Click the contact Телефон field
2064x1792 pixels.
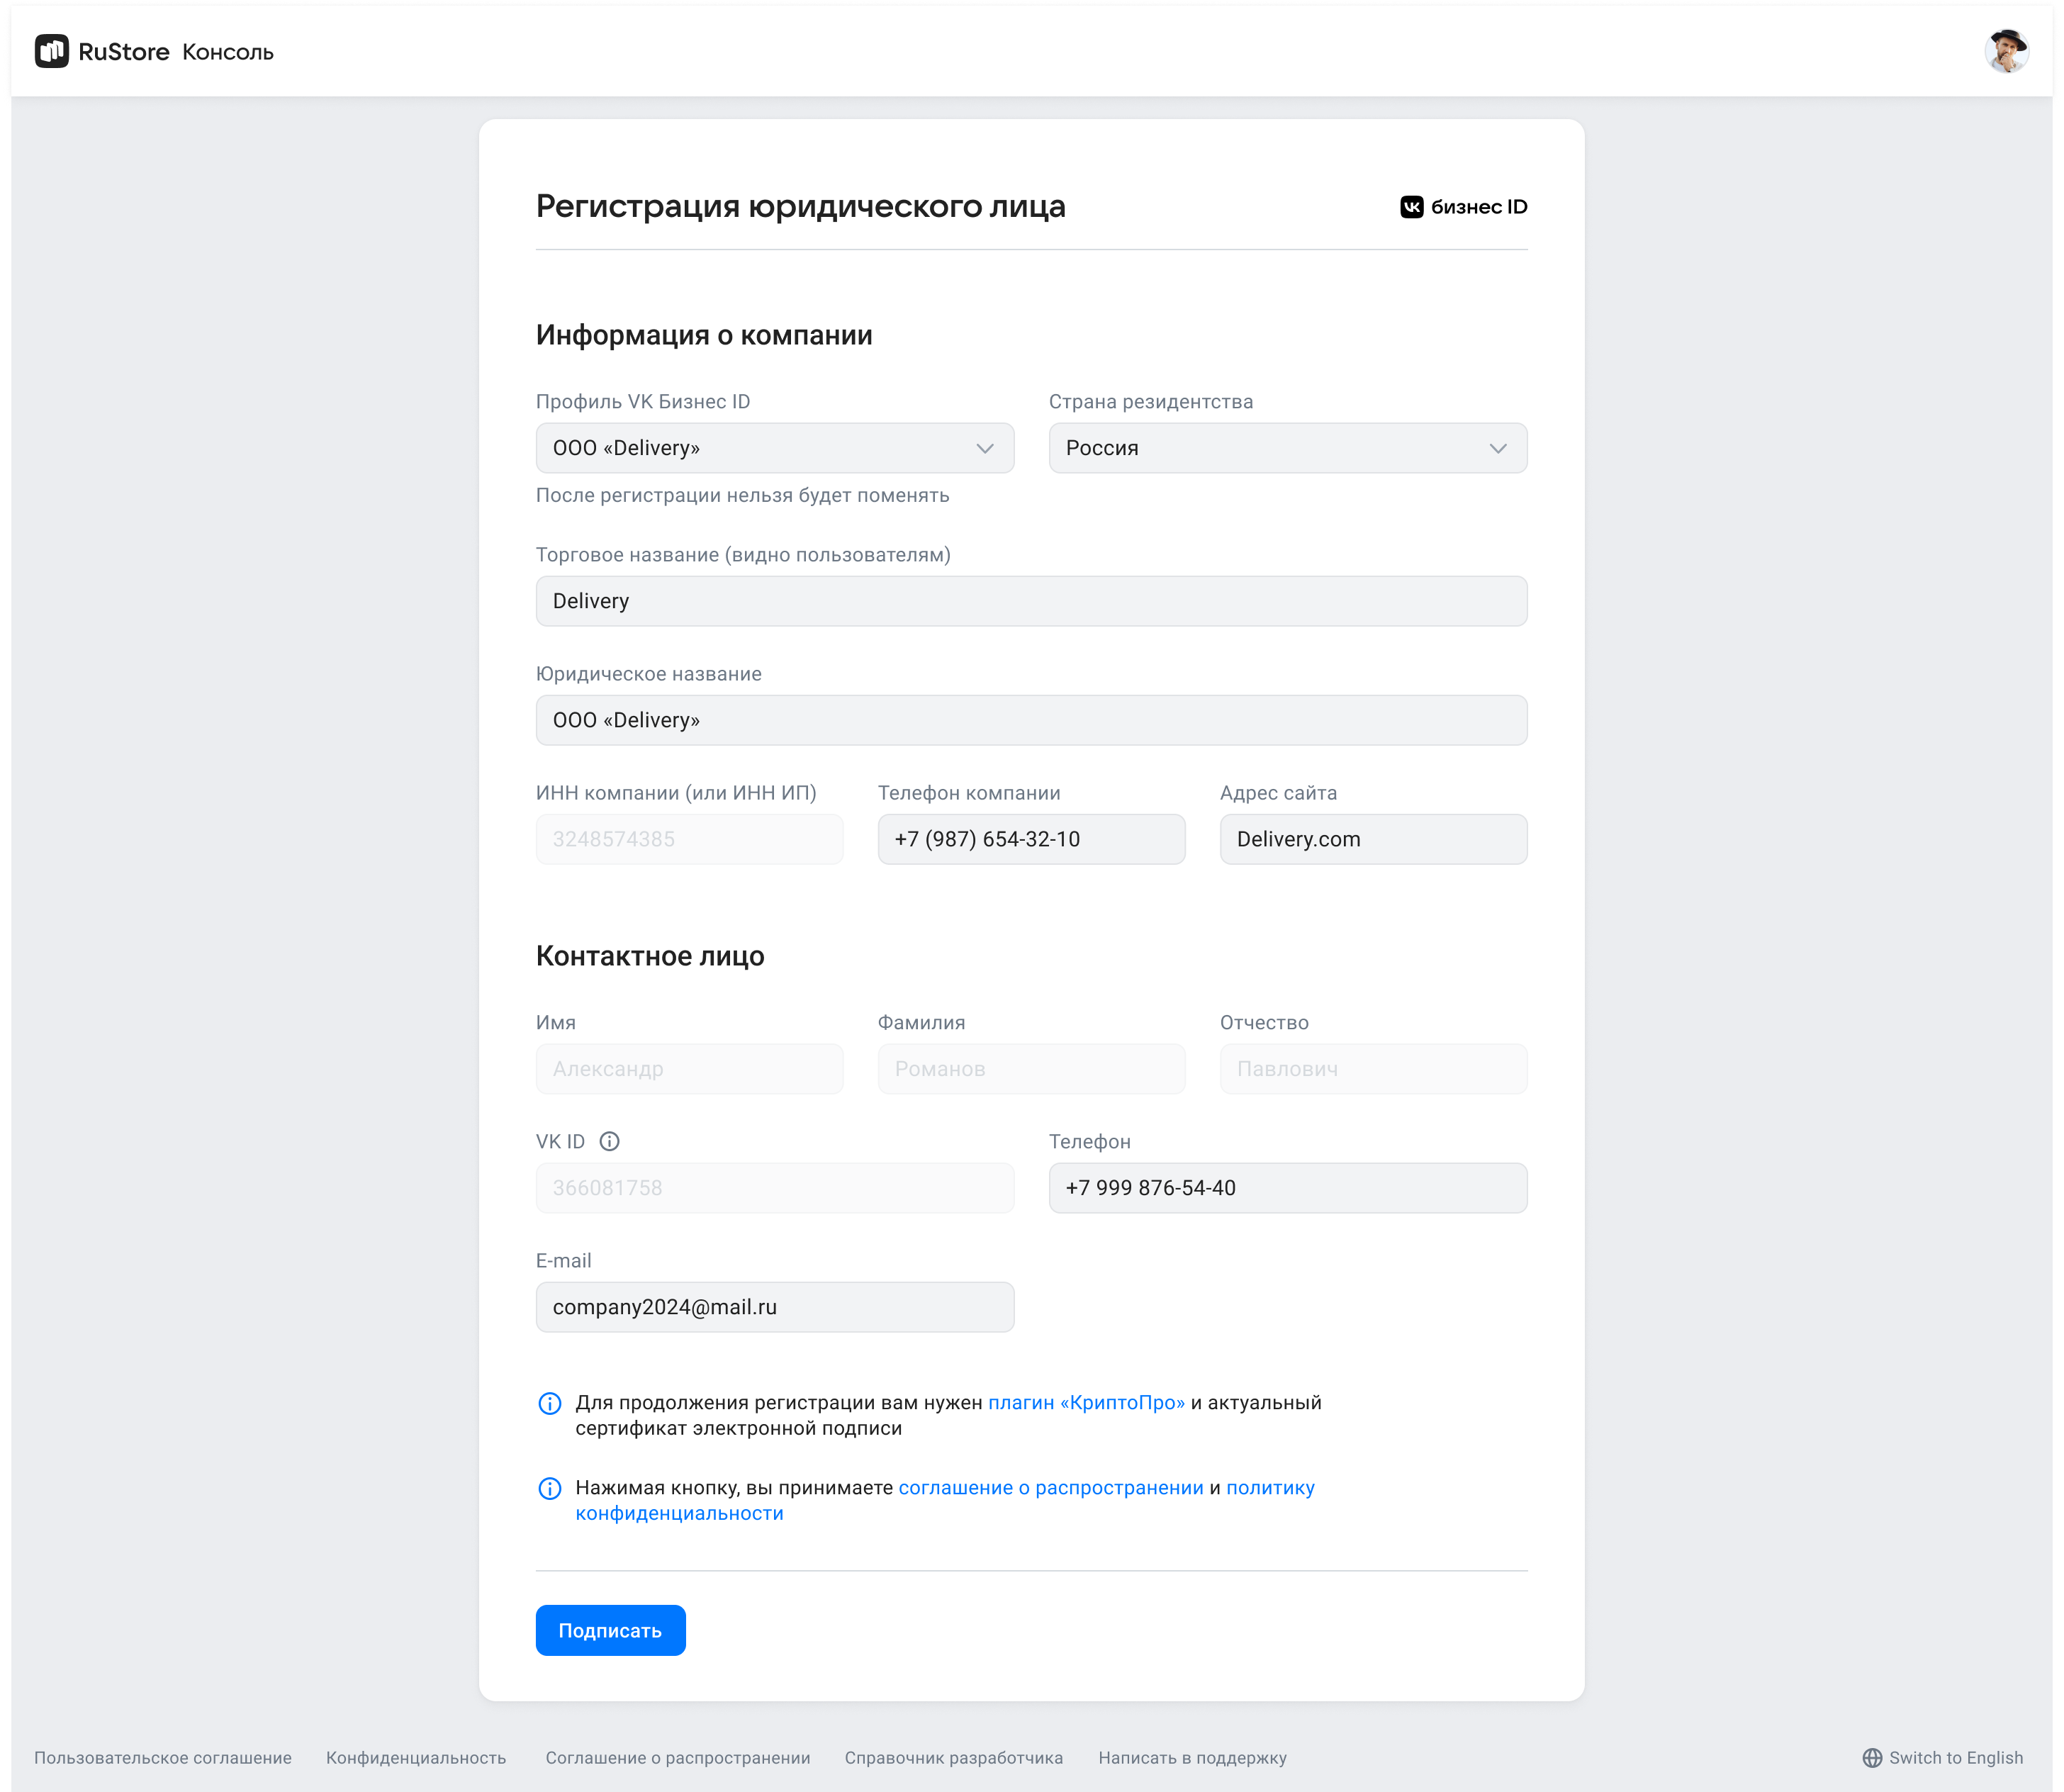(x=1288, y=1188)
